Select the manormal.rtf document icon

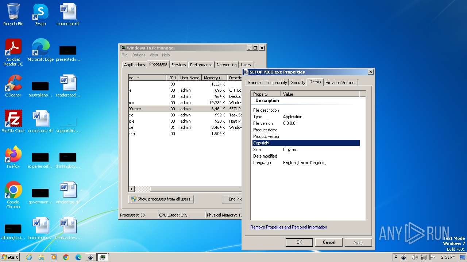pyautogui.click(x=68, y=15)
